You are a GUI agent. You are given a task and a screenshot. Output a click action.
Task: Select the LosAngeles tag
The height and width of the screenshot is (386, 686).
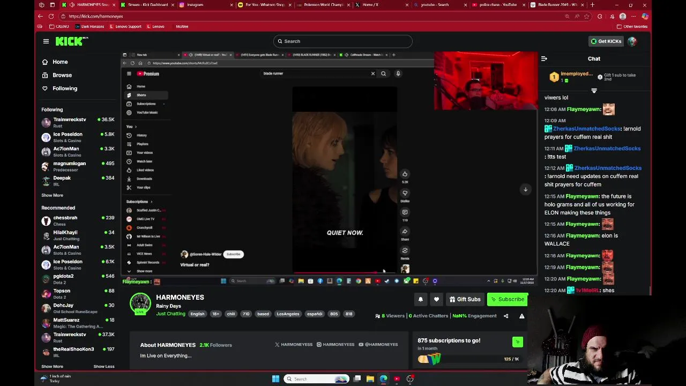pos(288,314)
